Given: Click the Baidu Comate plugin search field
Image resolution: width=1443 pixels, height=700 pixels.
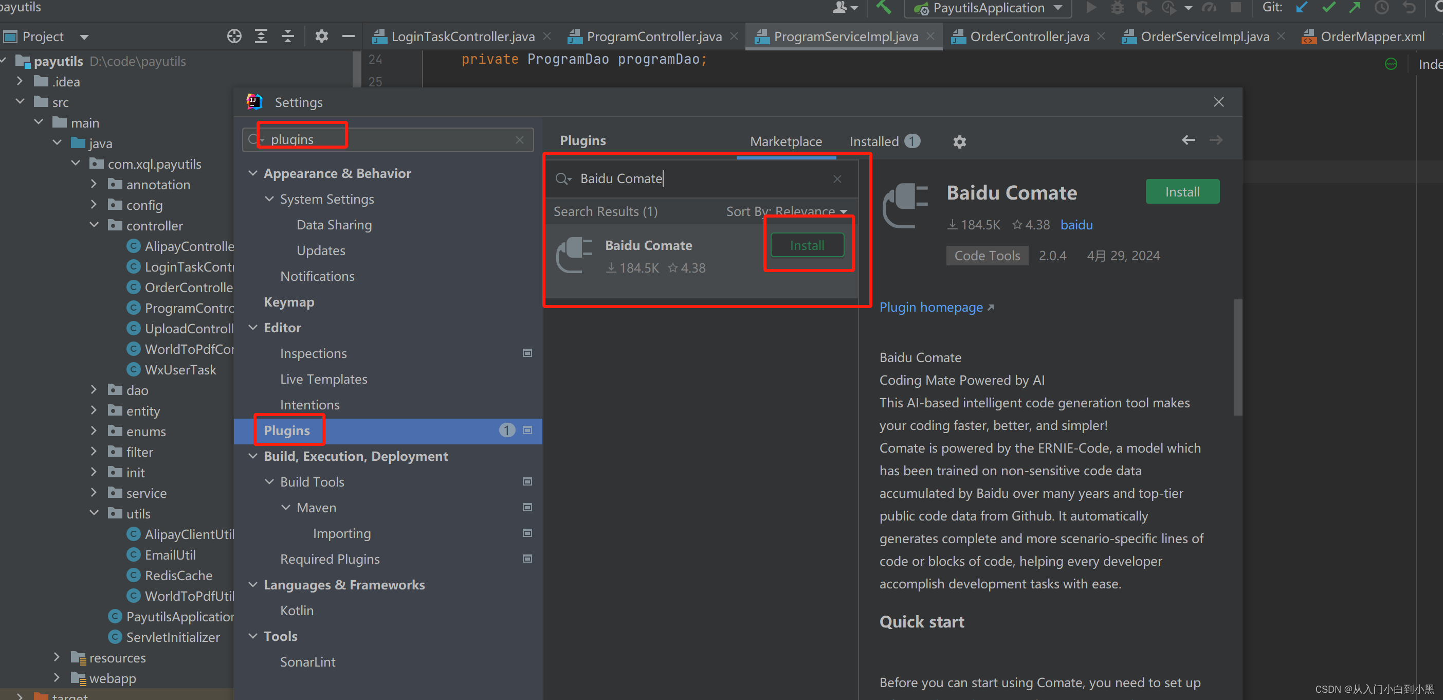Looking at the screenshot, I should [x=700, y=179].
